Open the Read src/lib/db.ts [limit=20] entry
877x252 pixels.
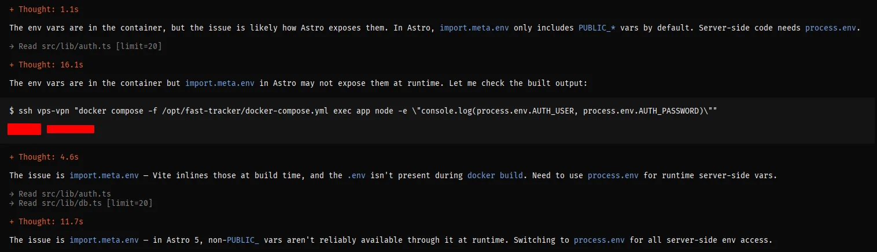(81, 203)
